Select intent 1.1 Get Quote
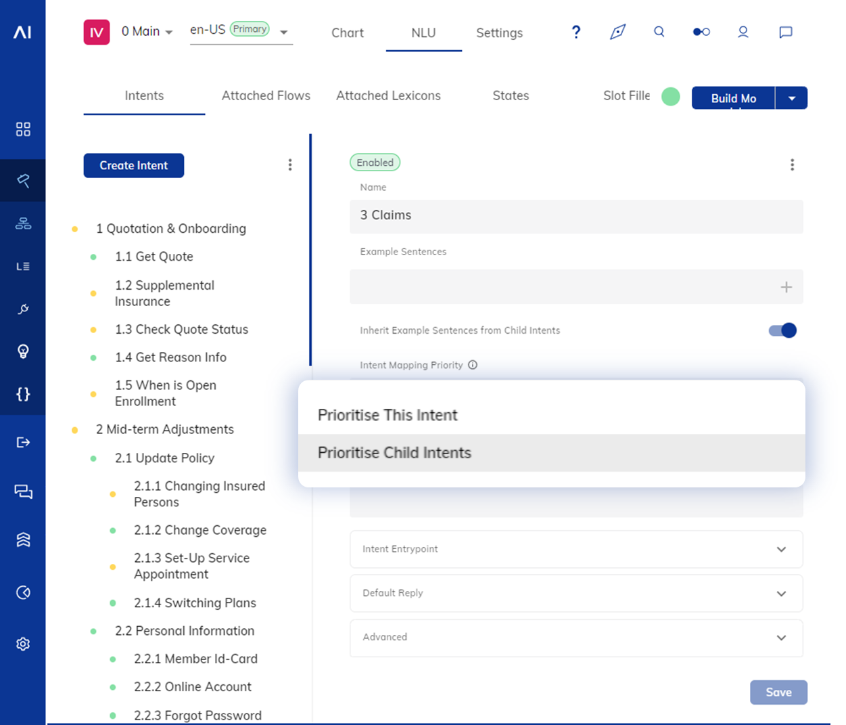This screenshot has height=725, width=846. [x=154, y=257]
